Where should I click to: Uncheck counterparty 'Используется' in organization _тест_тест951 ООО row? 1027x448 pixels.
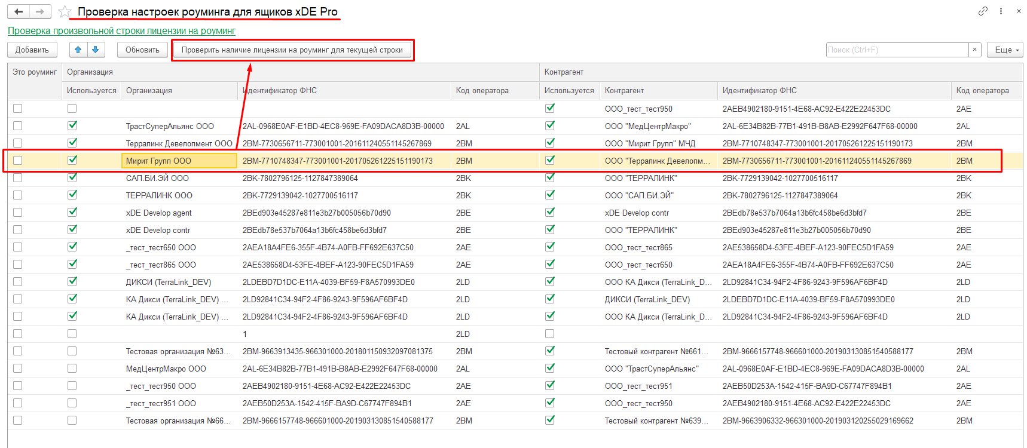[550, 403]
